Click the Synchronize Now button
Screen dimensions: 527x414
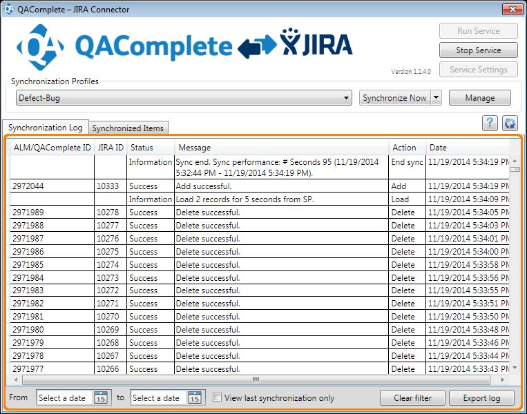(x=394, y=98)
